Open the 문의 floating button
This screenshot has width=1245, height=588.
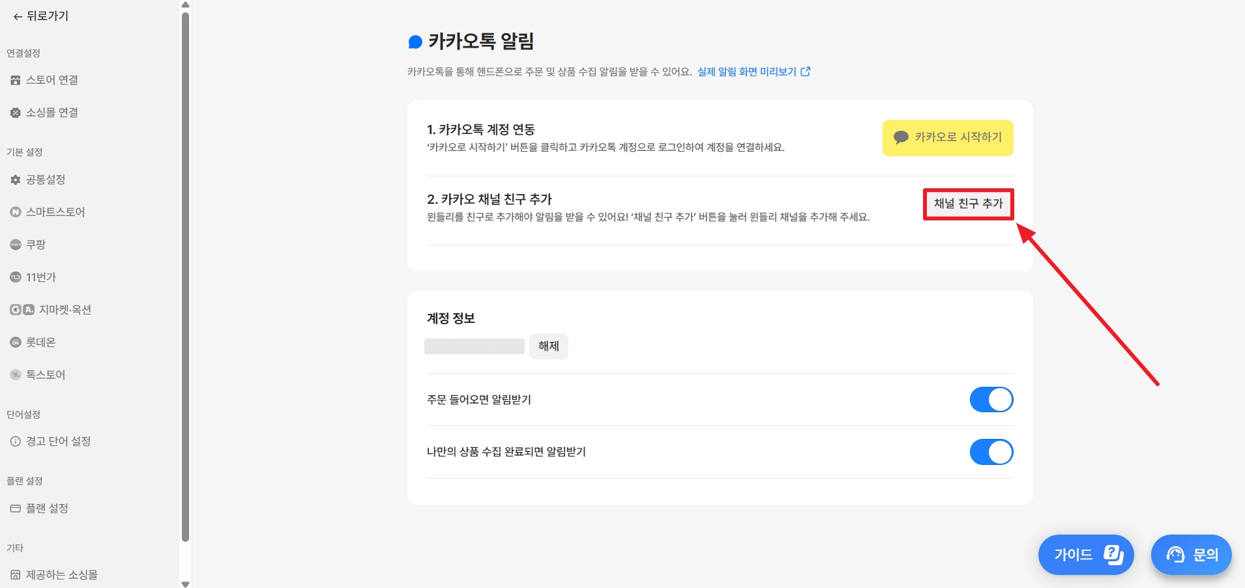(x=1192, y=555)
